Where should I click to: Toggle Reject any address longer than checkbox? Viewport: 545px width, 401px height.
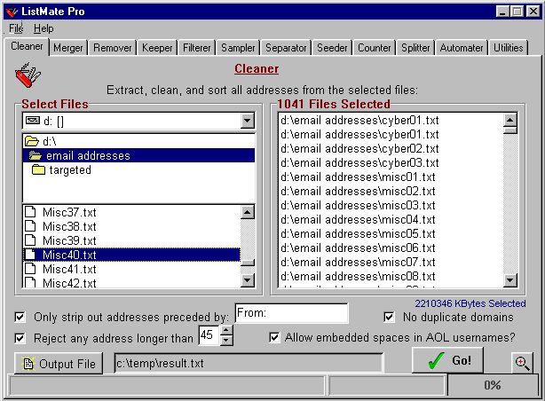pos(20,338)
